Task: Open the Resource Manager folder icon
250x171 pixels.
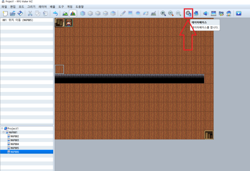Action: tap(221, 13)
